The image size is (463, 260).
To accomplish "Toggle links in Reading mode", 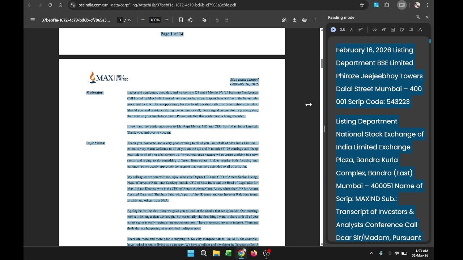I will (375, 30).
